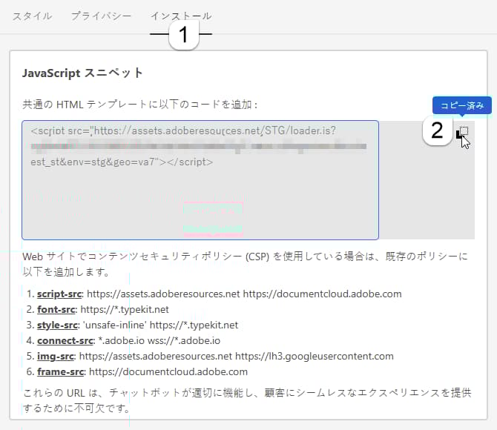The image size is (497, 430).
Task: Click the URL https://documentcloud.adobe.com in script-src row
Action: (x=323, y=294)
